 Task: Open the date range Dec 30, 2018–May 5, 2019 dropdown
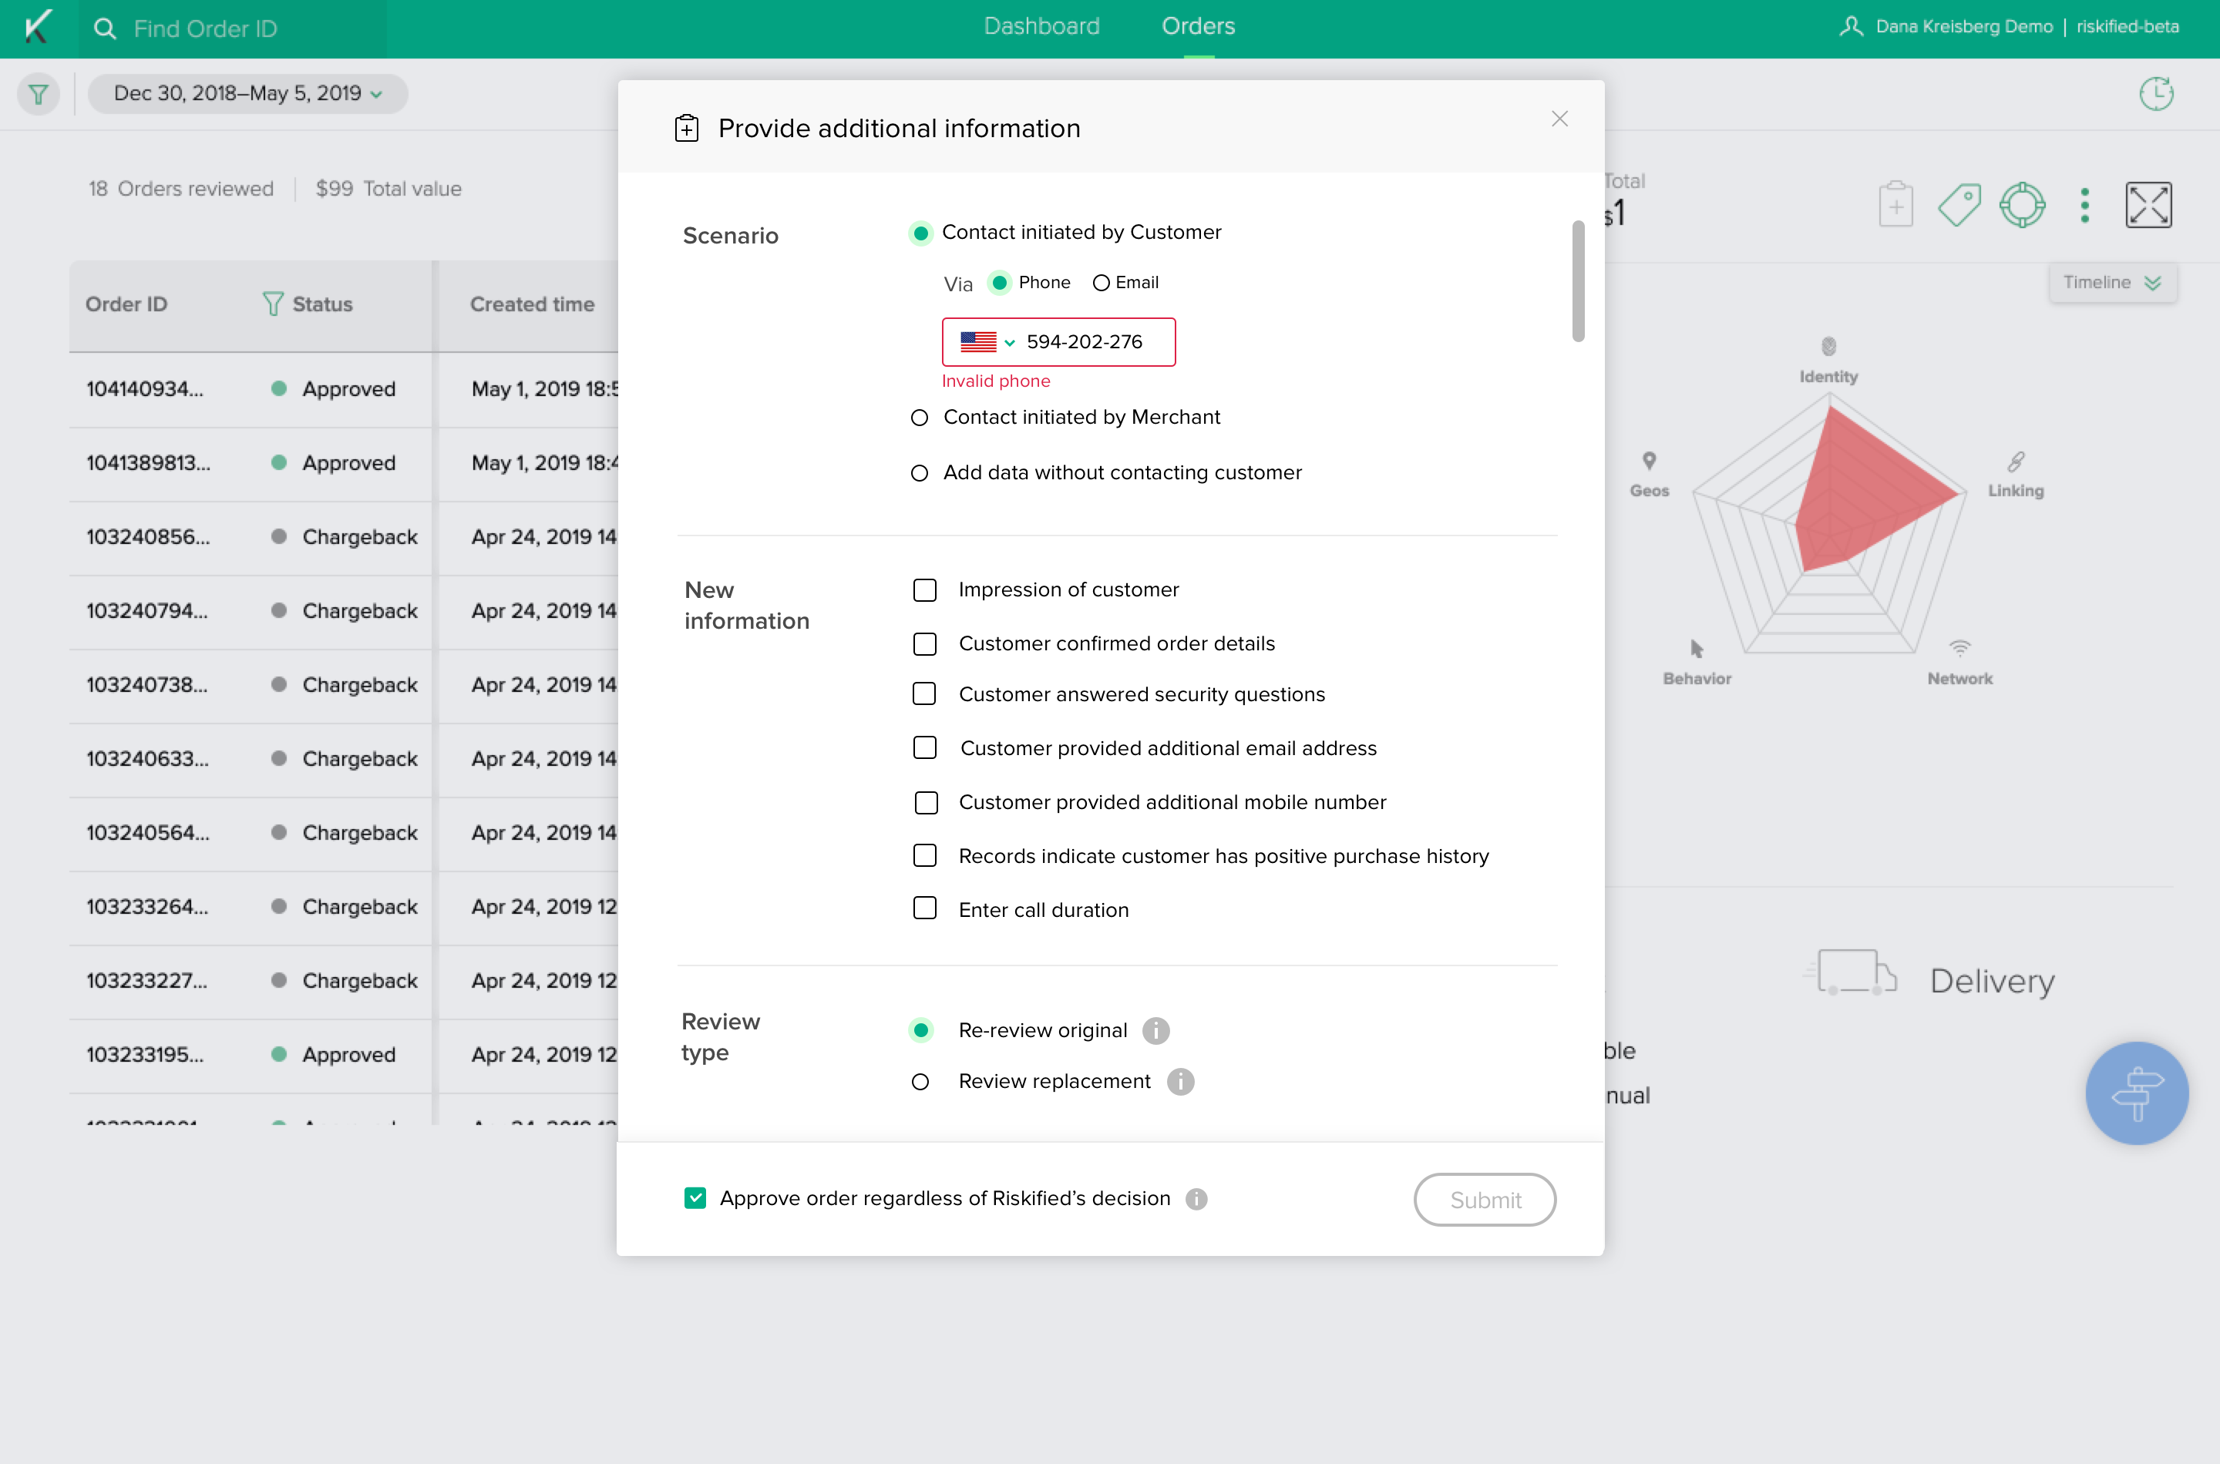pos(247,93)
